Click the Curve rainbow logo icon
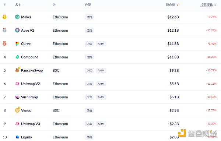221x141 pixels. [17, 44]
